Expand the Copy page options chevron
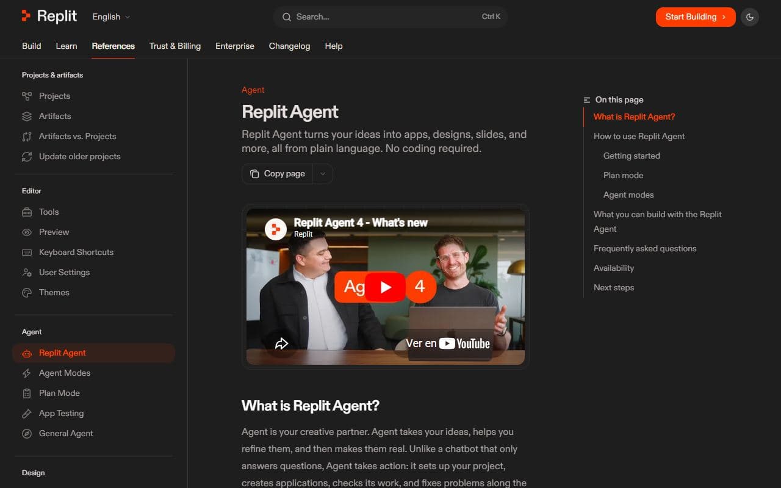This screenshot has height=488, width=781. tap(323, 174)
